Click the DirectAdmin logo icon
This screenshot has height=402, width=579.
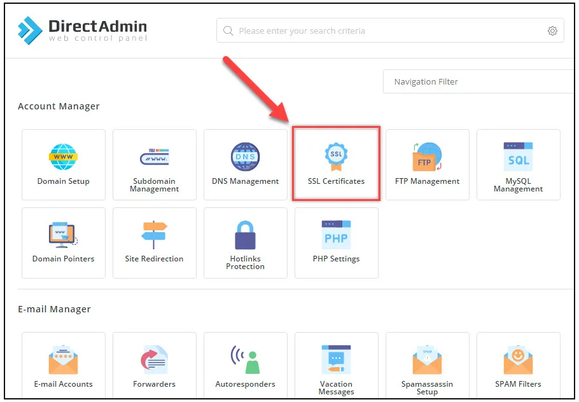30,31
